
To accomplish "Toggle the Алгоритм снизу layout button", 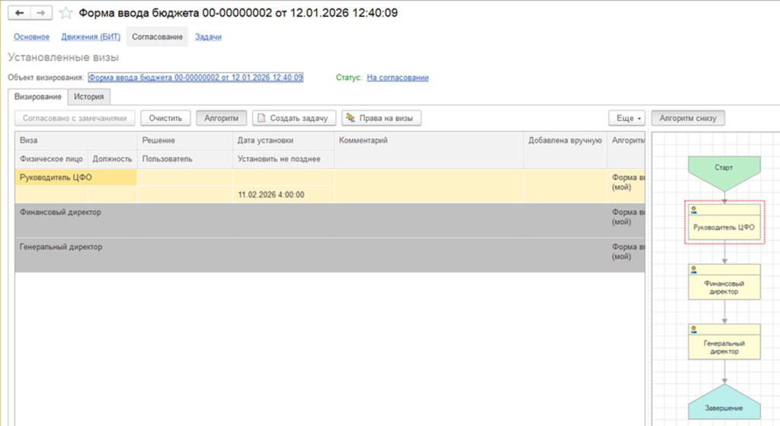I will 688,118.
